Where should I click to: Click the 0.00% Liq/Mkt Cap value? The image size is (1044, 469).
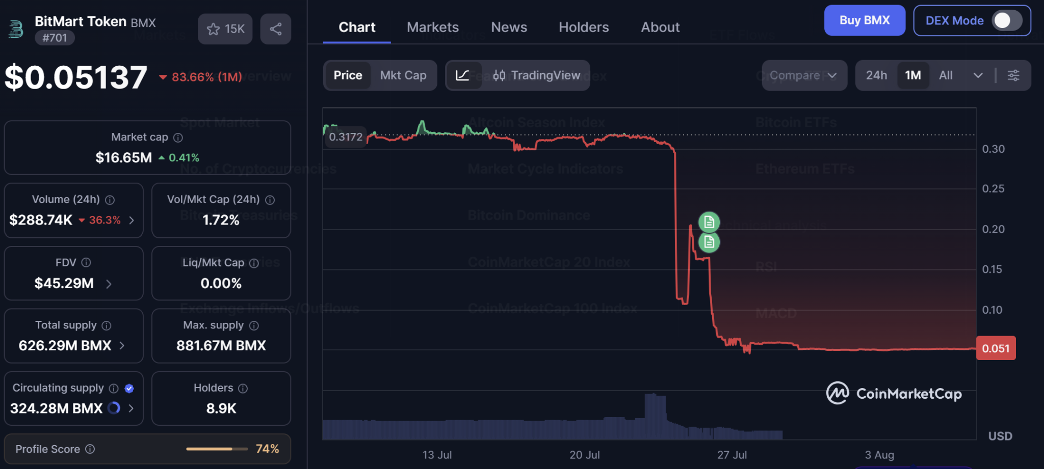pyautogui.click(x=221, y=283)
